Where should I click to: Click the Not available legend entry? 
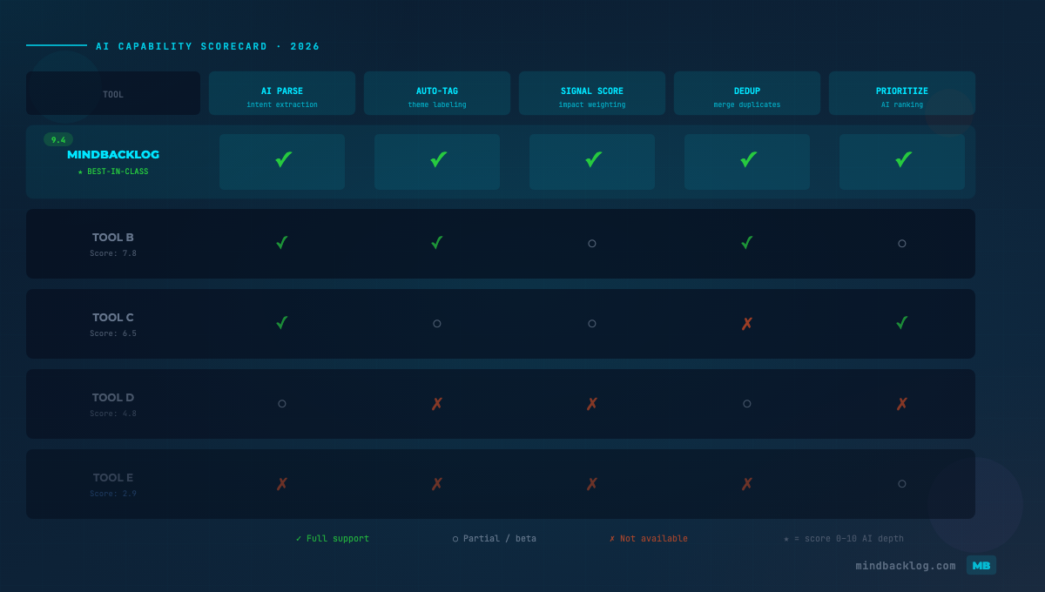(649, 539)
